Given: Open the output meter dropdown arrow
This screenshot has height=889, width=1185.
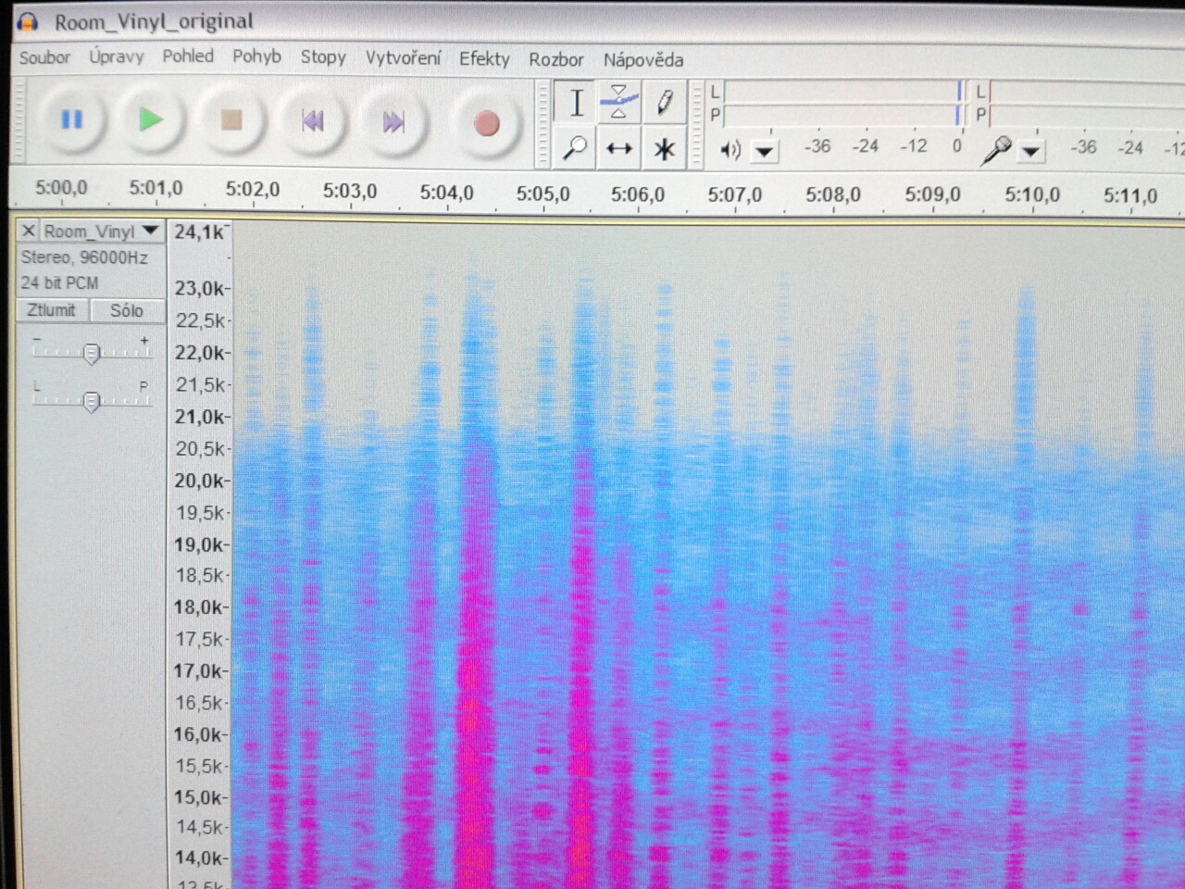Looking at the screenshot, I should tap(764, 150).
